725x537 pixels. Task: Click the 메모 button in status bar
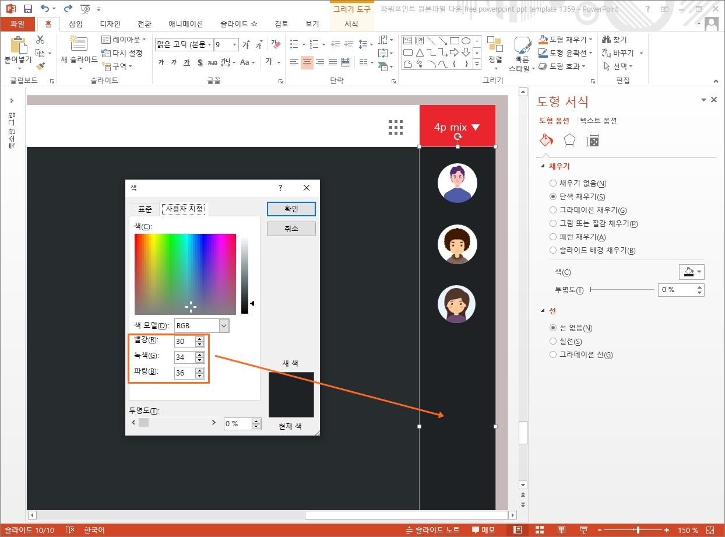484,530
